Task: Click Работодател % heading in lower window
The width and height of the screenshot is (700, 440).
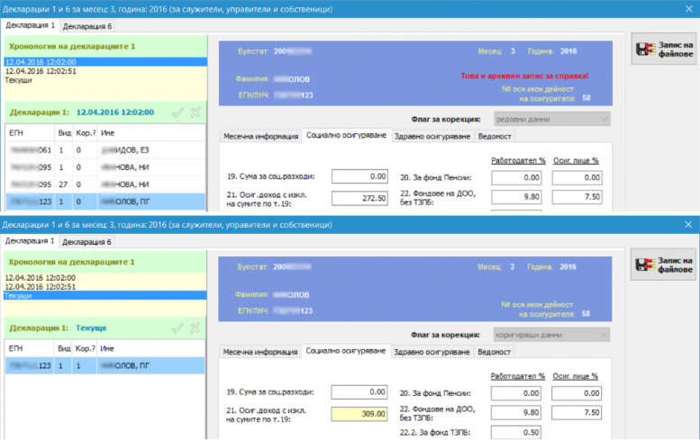Action: [518, 376]
